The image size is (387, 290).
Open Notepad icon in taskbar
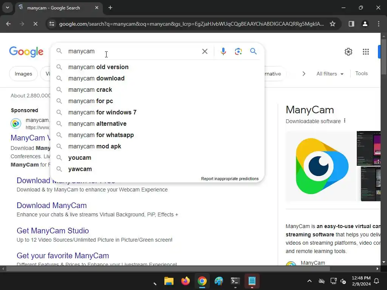point(252,281)
